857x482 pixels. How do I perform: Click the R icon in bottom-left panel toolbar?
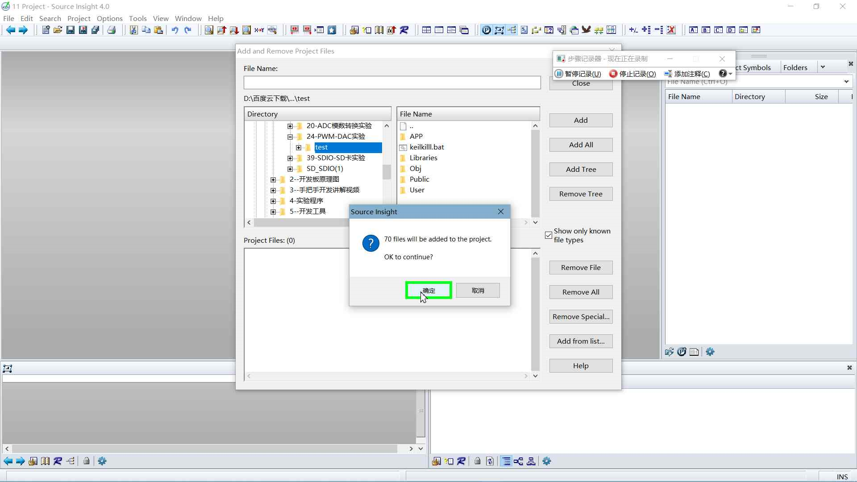[58, 461]
